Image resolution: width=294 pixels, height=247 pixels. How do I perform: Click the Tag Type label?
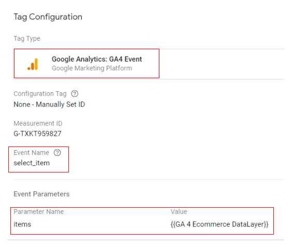[27, 38]
